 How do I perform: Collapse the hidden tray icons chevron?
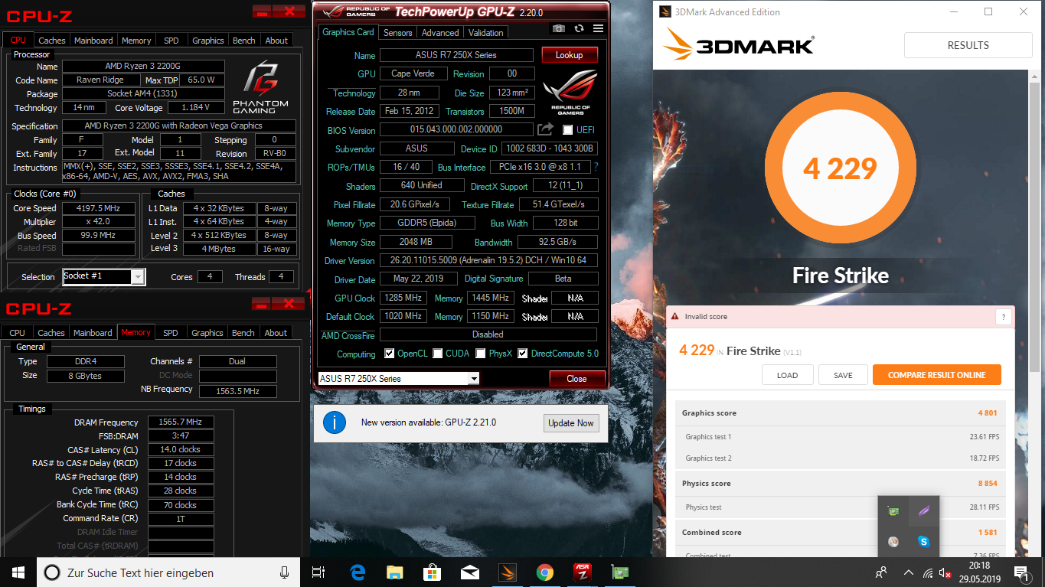(x=909, y=572)
